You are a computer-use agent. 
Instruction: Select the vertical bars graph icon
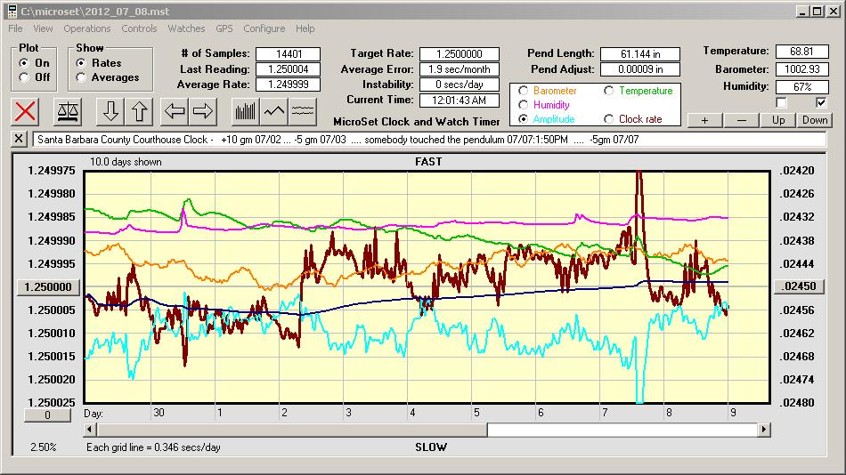click(245, 112)
